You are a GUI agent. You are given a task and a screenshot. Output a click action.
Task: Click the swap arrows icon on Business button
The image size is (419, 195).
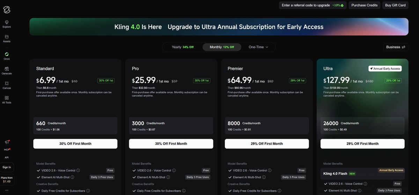pos(403,47)
